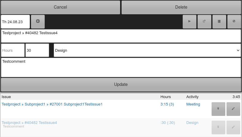Click the Update button

coord(121,84)
